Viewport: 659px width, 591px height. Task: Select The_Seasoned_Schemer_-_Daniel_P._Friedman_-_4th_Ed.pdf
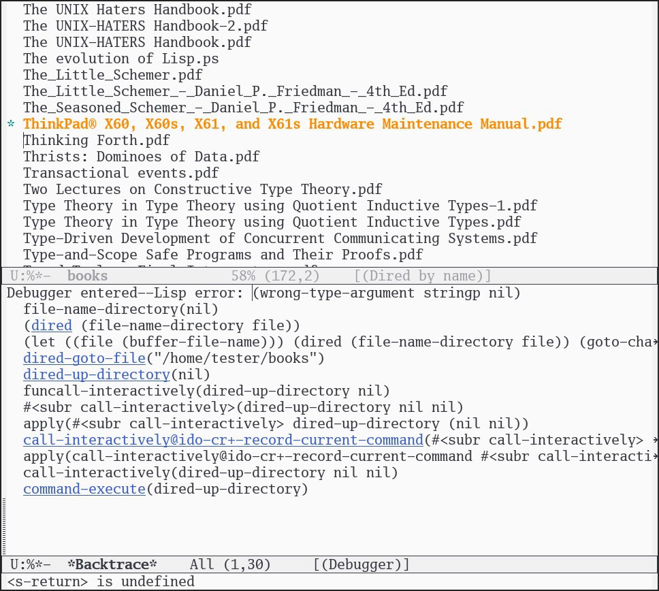244,108
